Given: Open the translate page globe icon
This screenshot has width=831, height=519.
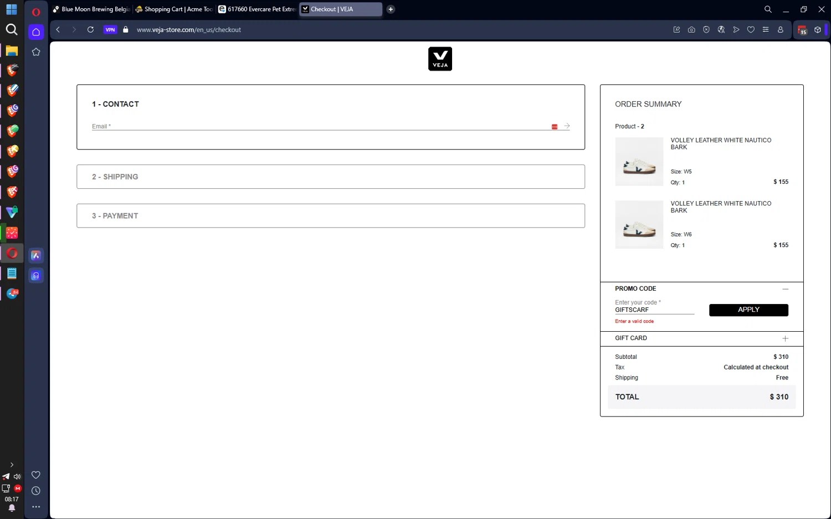Looking at the screenshot, I should (x=721, y=30).
